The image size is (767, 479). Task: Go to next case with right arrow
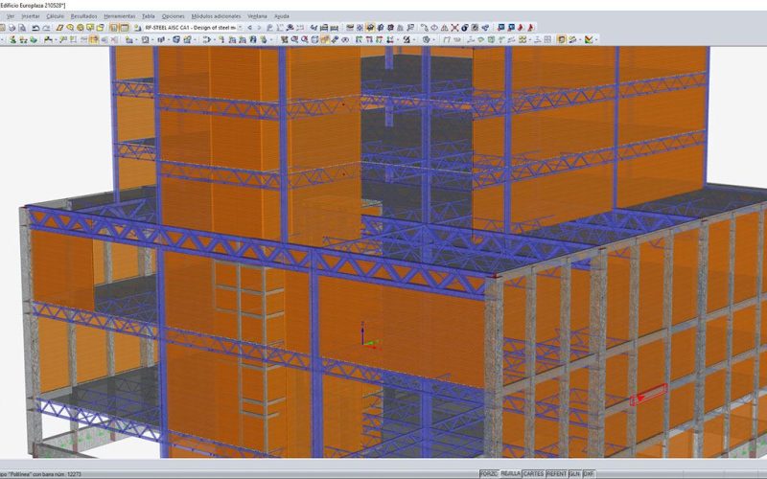(259, 28)
